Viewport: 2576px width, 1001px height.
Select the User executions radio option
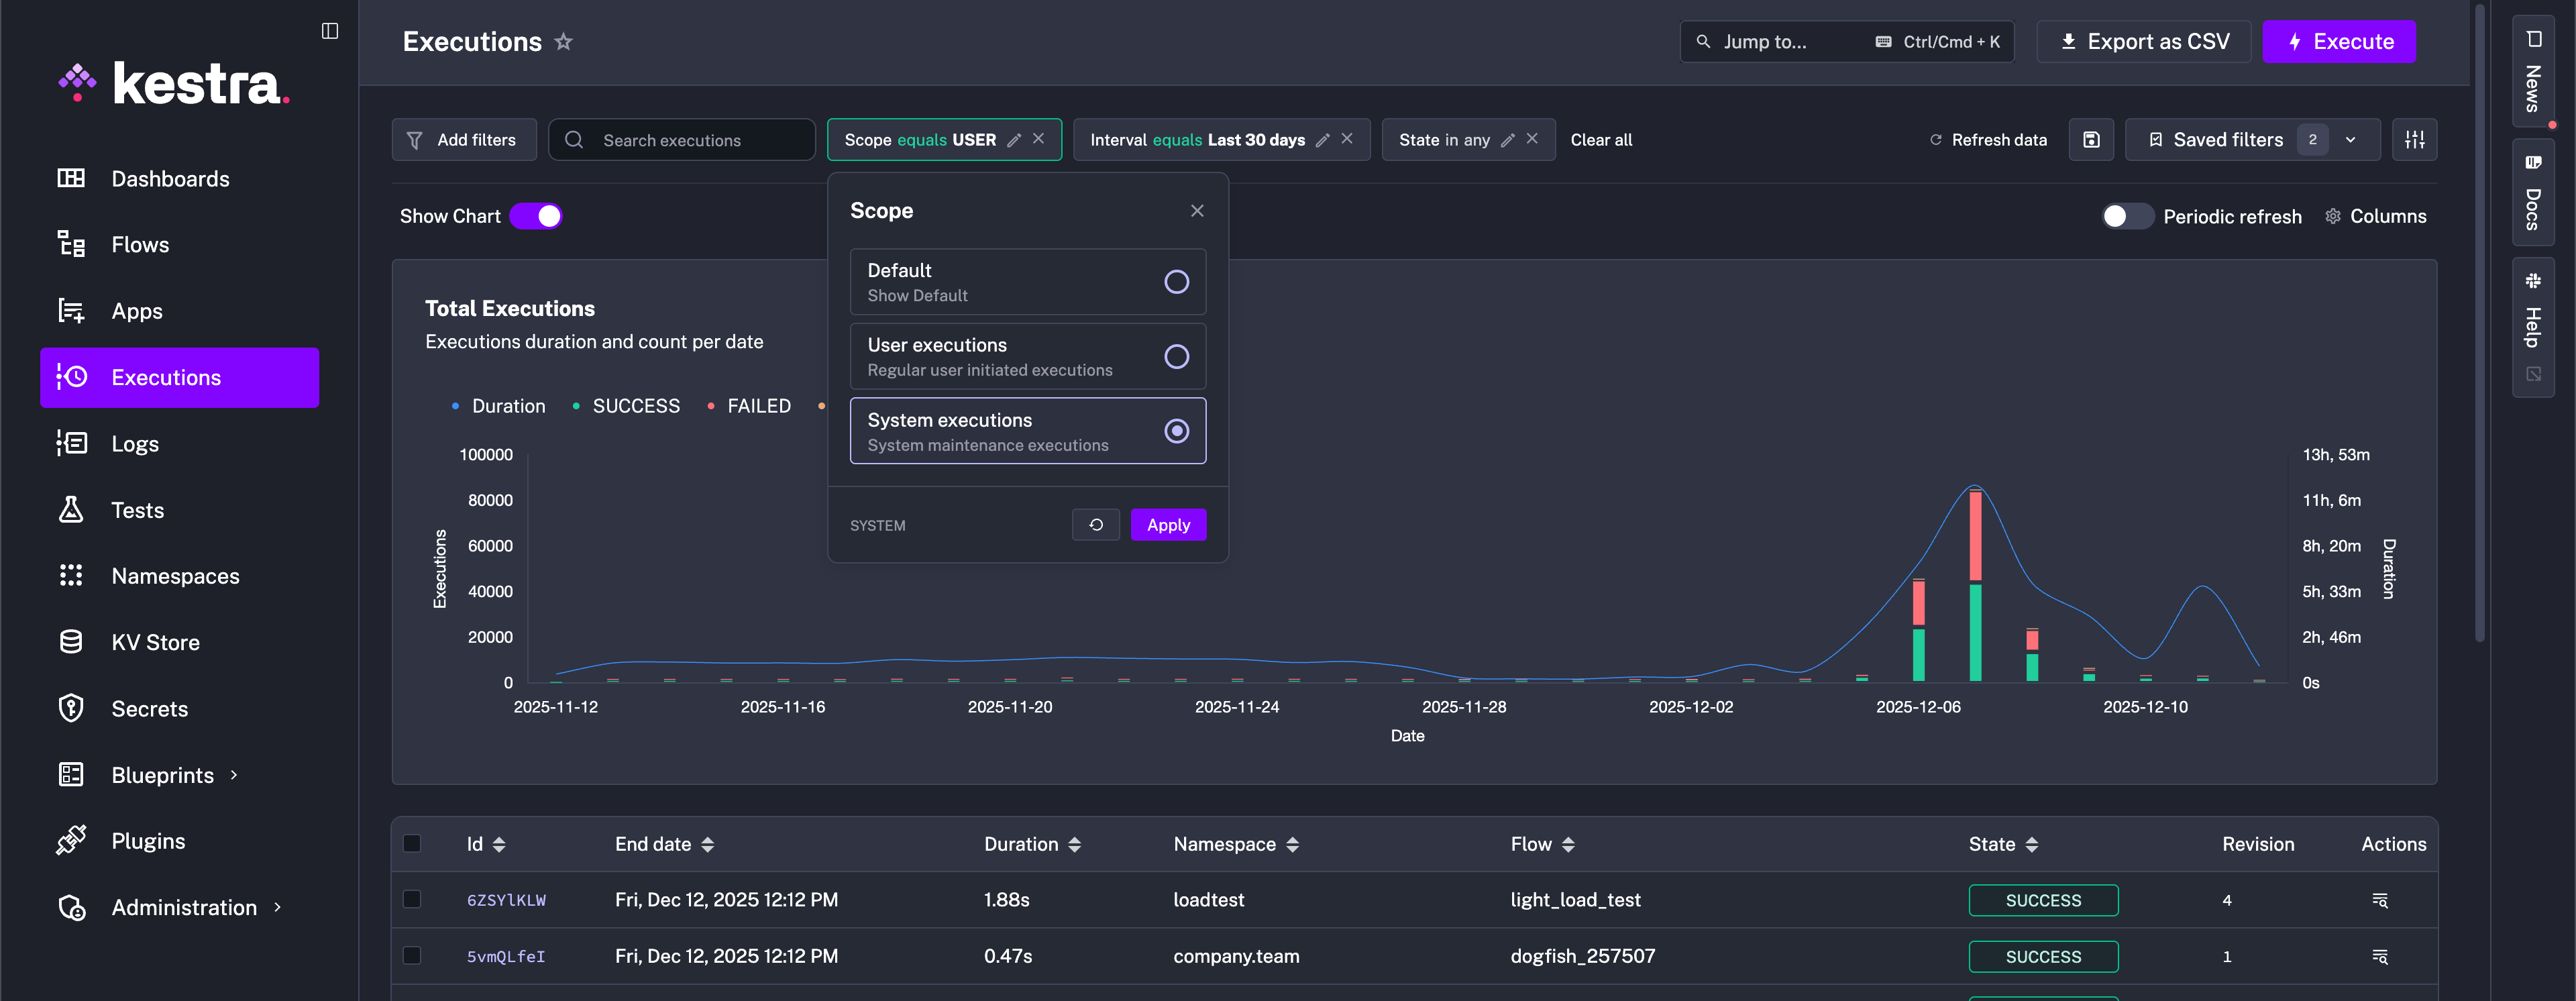(1176, 357)
